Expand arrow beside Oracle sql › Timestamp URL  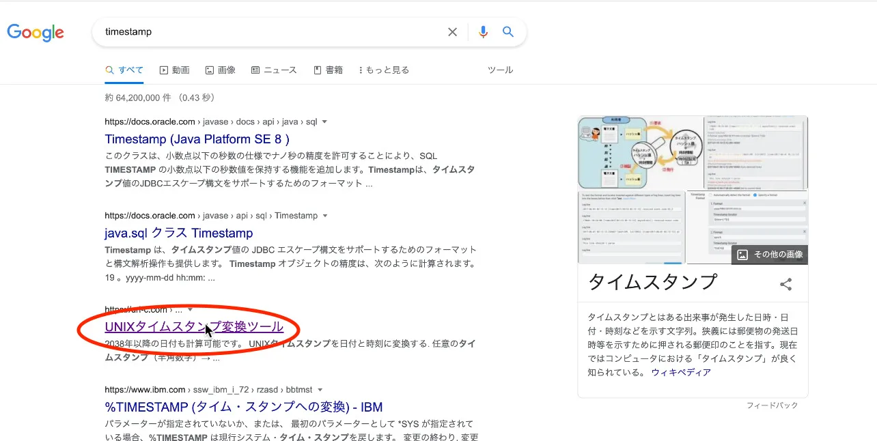click(x=324, y=216)
